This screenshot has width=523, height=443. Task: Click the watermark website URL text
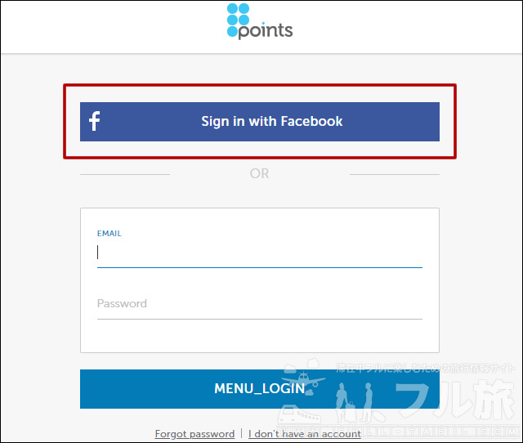[x=397, y=432]
